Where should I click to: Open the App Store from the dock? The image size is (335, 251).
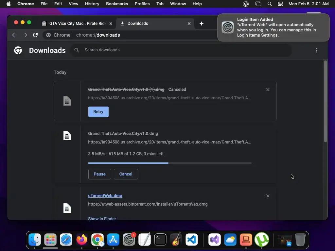[x=113, y=240]
